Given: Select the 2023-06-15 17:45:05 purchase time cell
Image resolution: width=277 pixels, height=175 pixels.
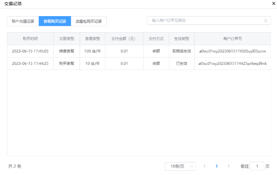Looking at the screenshot, I should (30, 51).
